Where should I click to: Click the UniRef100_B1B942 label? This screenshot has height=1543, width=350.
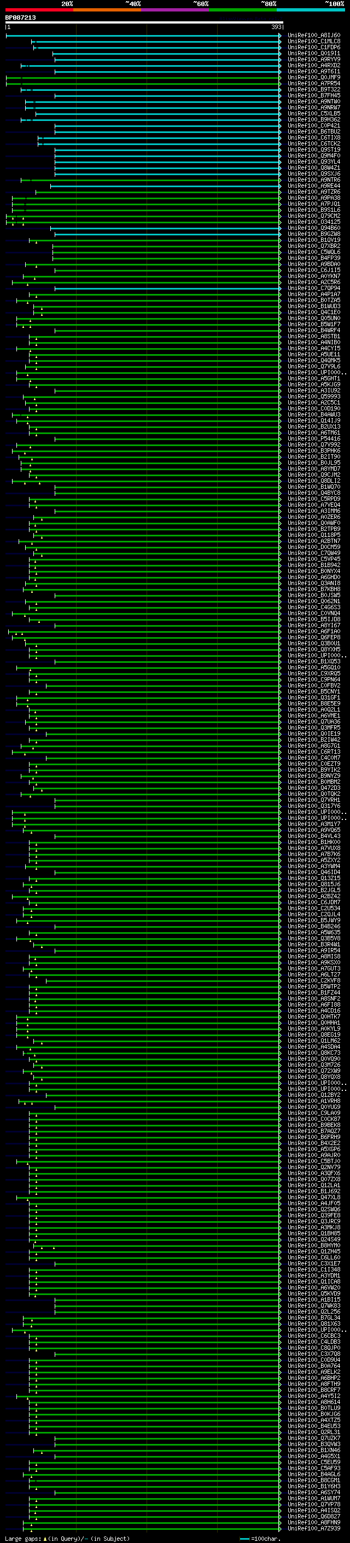pyautogui.click(x=313, y=565)
